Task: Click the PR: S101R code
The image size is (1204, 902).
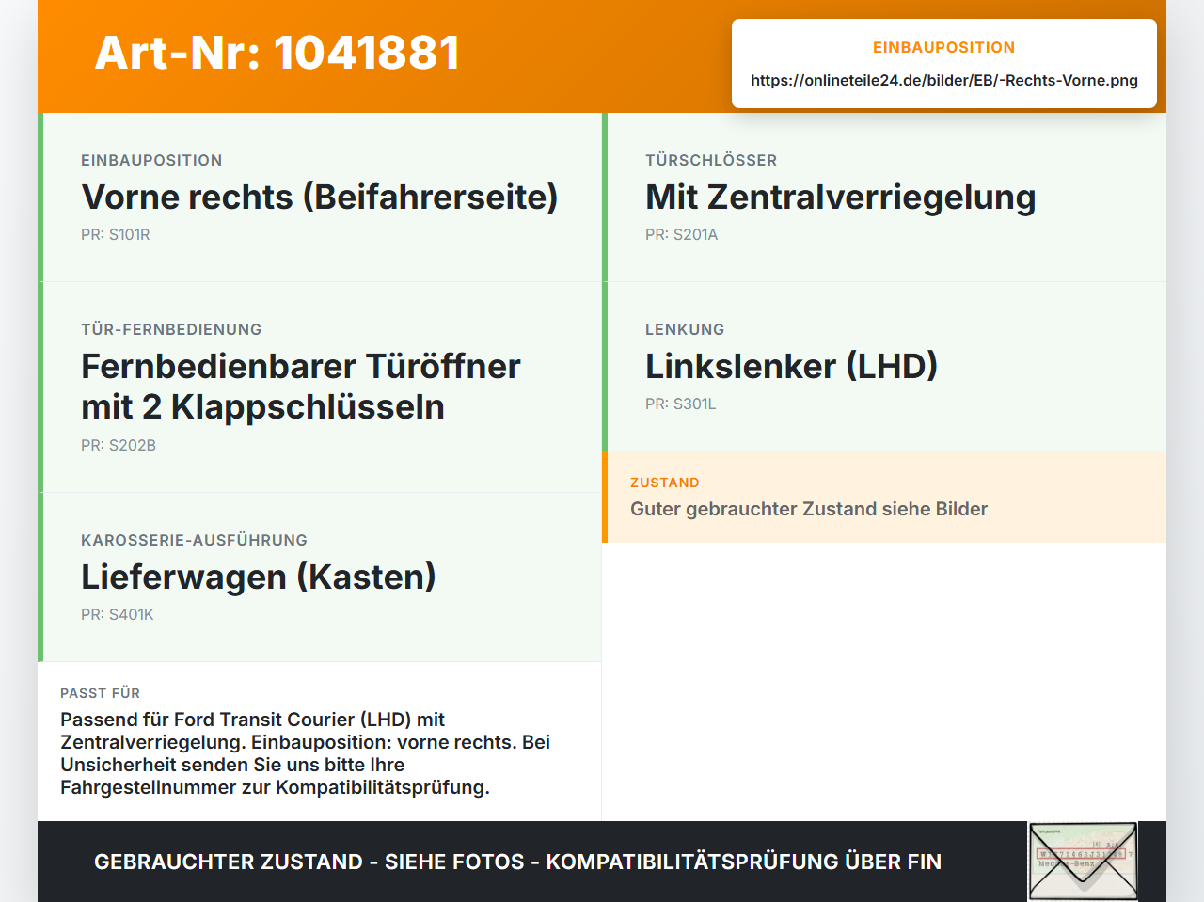Action: click(116, 234)
